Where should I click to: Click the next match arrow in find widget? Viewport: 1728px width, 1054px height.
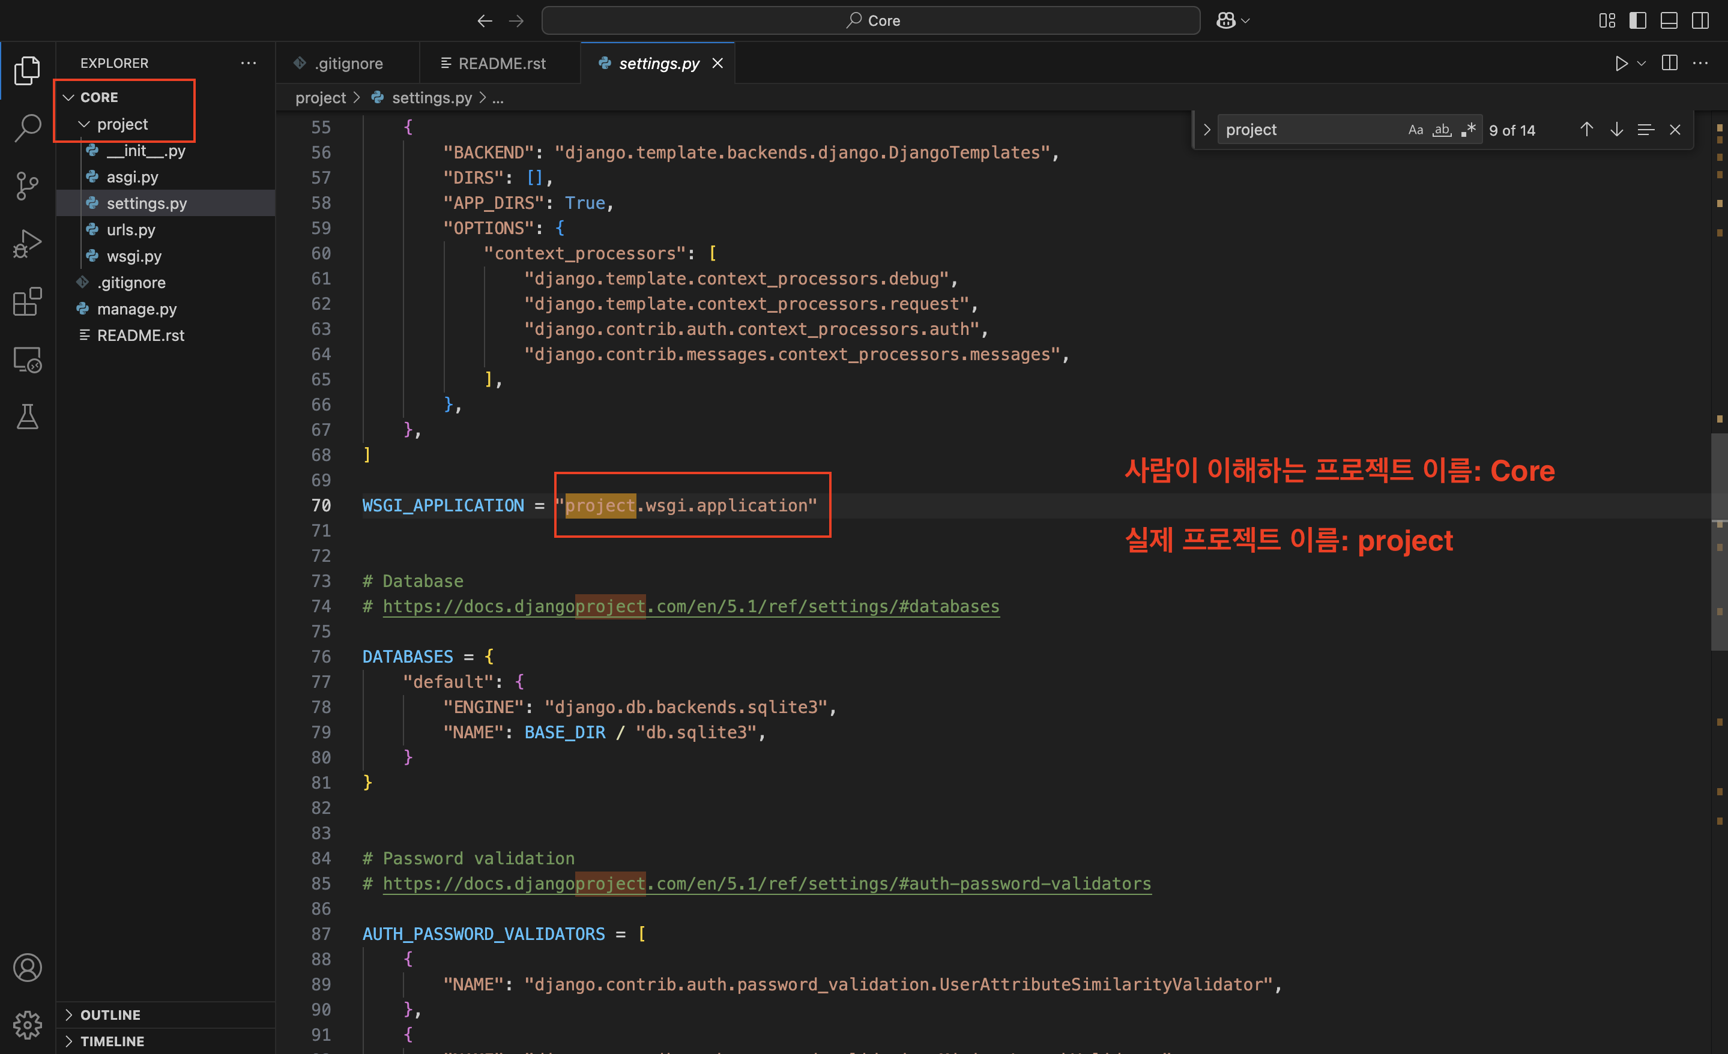point(1616,129)
